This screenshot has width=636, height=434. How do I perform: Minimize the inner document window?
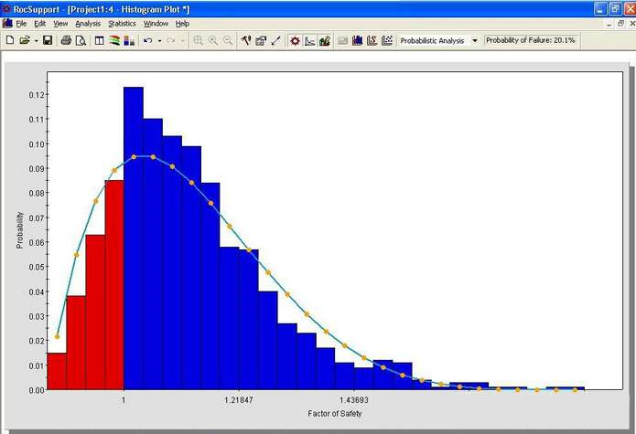(x=609, y=24)
